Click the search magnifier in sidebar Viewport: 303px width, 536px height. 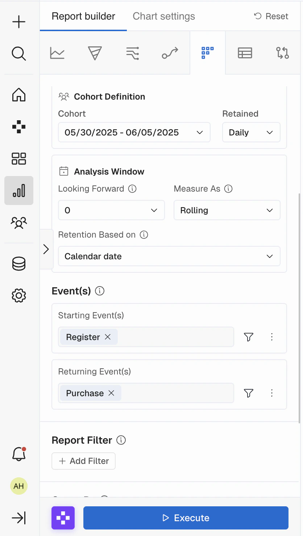(x=19, y=54)
